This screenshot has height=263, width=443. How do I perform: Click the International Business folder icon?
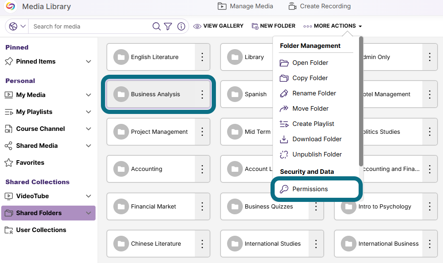(x=349, y=244)
